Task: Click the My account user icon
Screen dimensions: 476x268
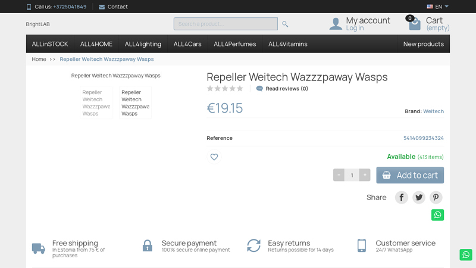Action: 336,24
